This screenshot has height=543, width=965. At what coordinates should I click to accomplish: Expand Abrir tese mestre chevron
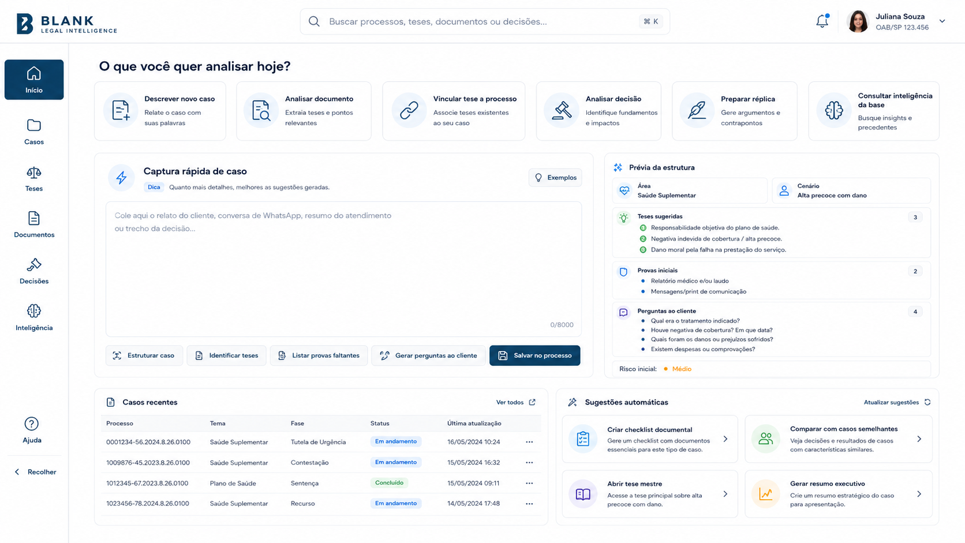(x=725, y=494)
